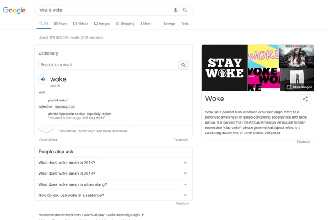Open the More search menu
Image resolution: width=328 pixels, height=220 pixels.
pos(146,24)
